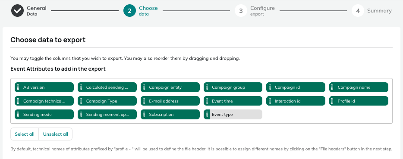Click the drag handle on Profile id chip
403x159 pixels.
333,101
